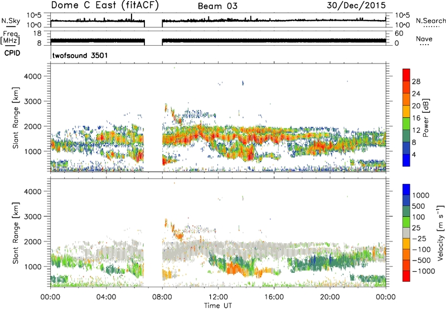Click the '08:00' time tick label
Image resolution: width=446 pixels, height=309 pixels.
162,297
